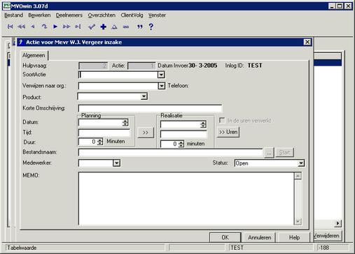Click the Korte Omschrijving text field
355x254 pixels.
click(150, 108)
